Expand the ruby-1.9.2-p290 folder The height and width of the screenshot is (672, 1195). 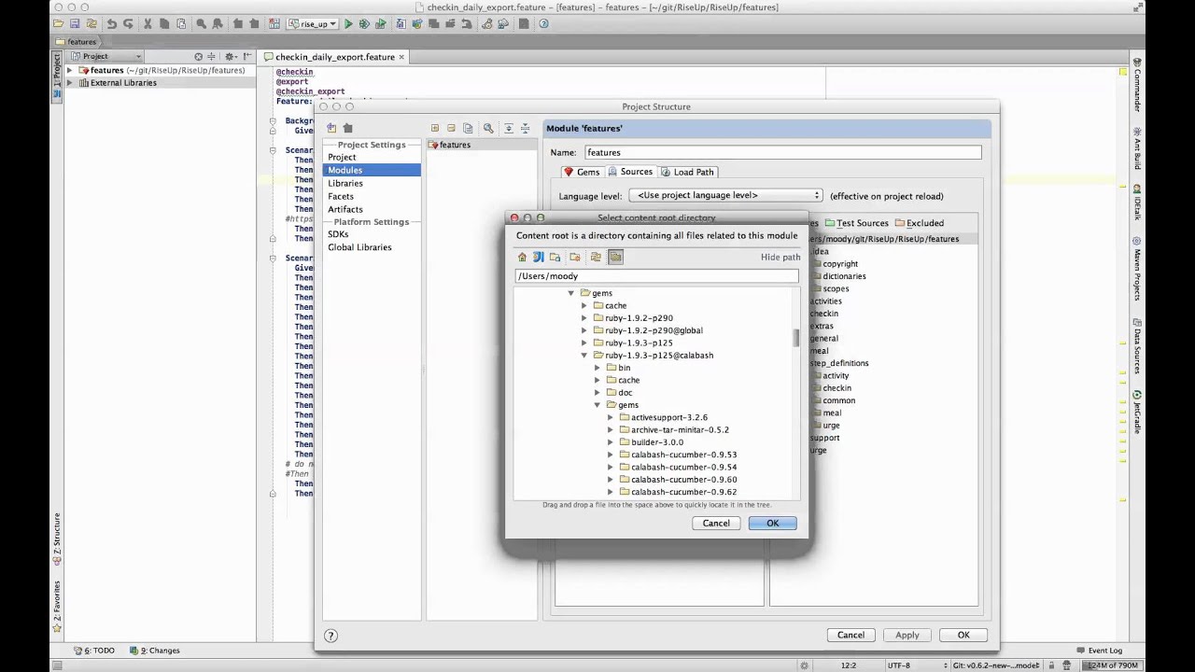[x=584, y=318]
